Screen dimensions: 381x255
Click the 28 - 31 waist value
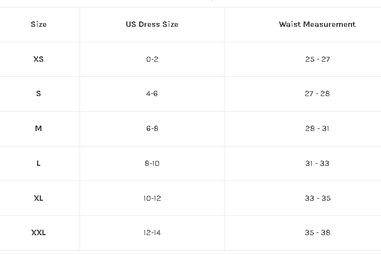317,128
